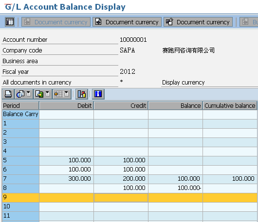The width and height of the screenshot is (258, 222).
Task: Click the print icon in the ALV toolbar
Action: point(8,94)
